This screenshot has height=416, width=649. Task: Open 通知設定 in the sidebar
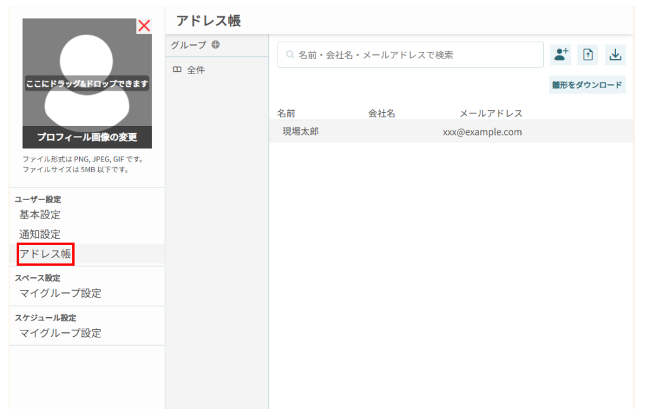40,234
